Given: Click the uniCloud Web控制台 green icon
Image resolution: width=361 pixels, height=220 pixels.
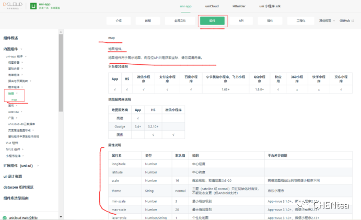Looking at the screenshot, I should [5, 218].
